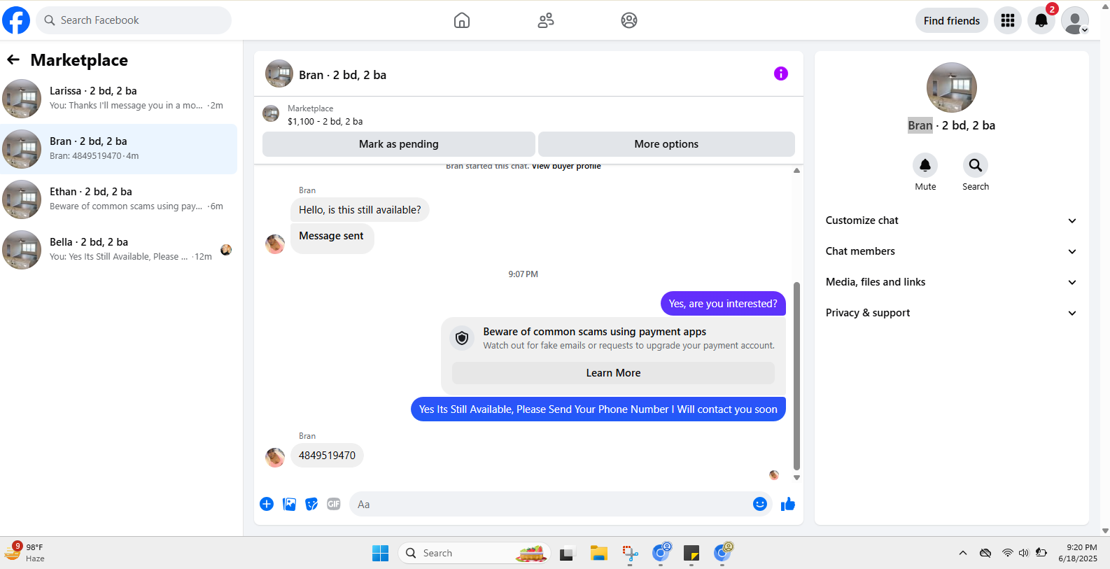Open the account profile avatar menu
The image size is (1110, 569).
click(1075, 20)
